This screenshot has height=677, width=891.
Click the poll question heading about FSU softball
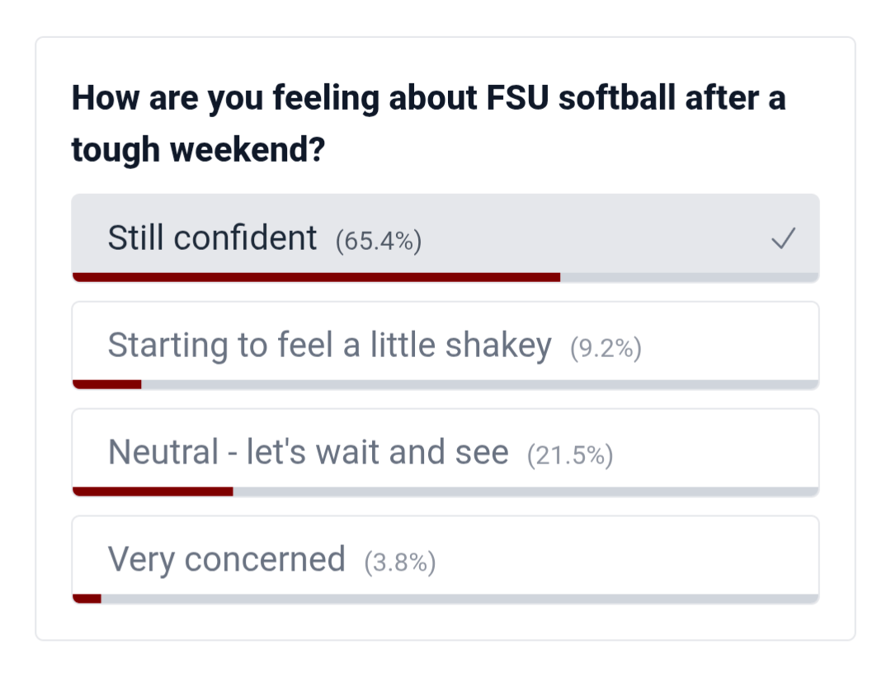tap(428, 99)
